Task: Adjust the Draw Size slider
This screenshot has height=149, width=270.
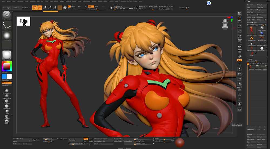Action: click(123, 9)
